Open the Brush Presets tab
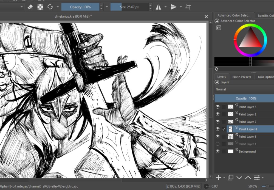The width and height of the screenshot is (274, 190). (x=241, y=77)
